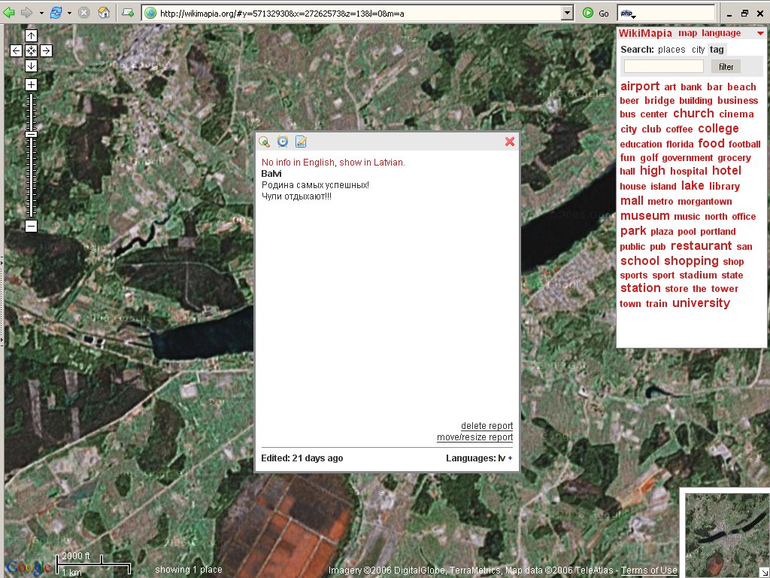The width and height of the screenshot is (770, 578).
Task: Click the center map button between arrows
Action: click(31, 50)
